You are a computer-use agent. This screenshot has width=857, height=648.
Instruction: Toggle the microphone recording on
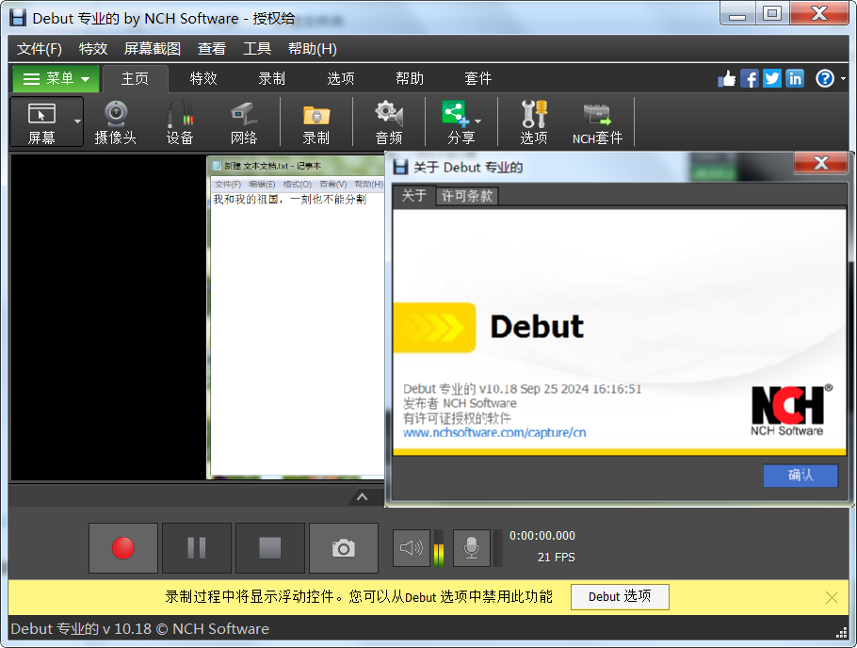point(470,547)
